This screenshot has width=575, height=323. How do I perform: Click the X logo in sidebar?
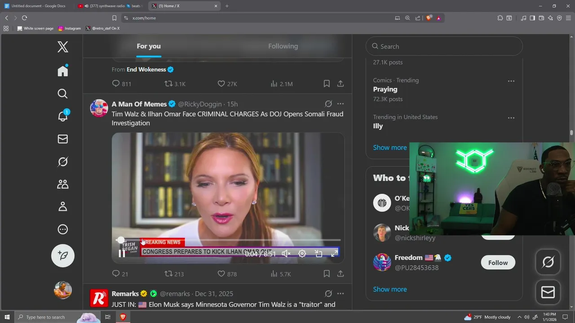coord(63,47)
